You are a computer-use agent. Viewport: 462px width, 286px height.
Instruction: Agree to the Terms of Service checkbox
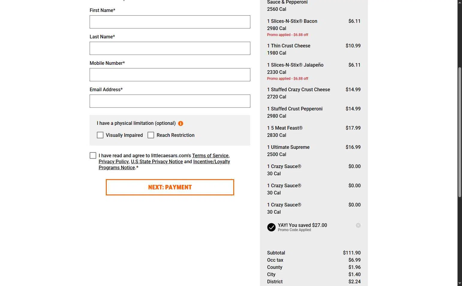tap(93, 155)
